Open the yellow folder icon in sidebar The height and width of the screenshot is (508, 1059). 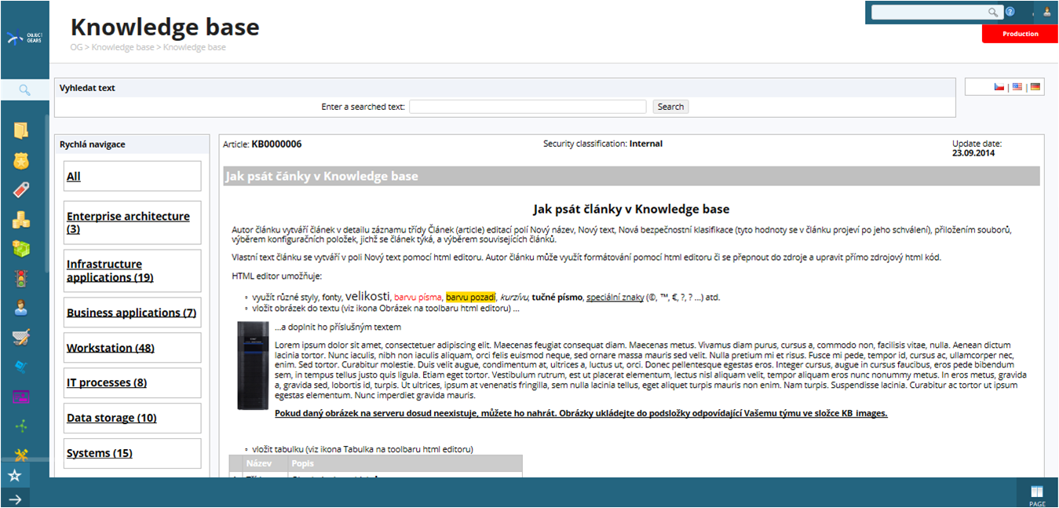[x=21, y=130]
